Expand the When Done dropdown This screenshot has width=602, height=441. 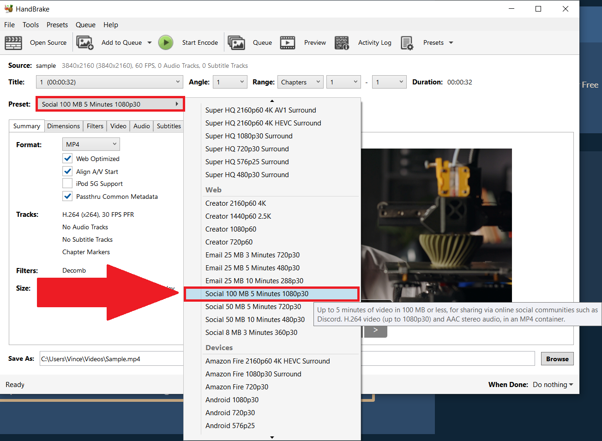pyautogui.click(x=552, y=384)
